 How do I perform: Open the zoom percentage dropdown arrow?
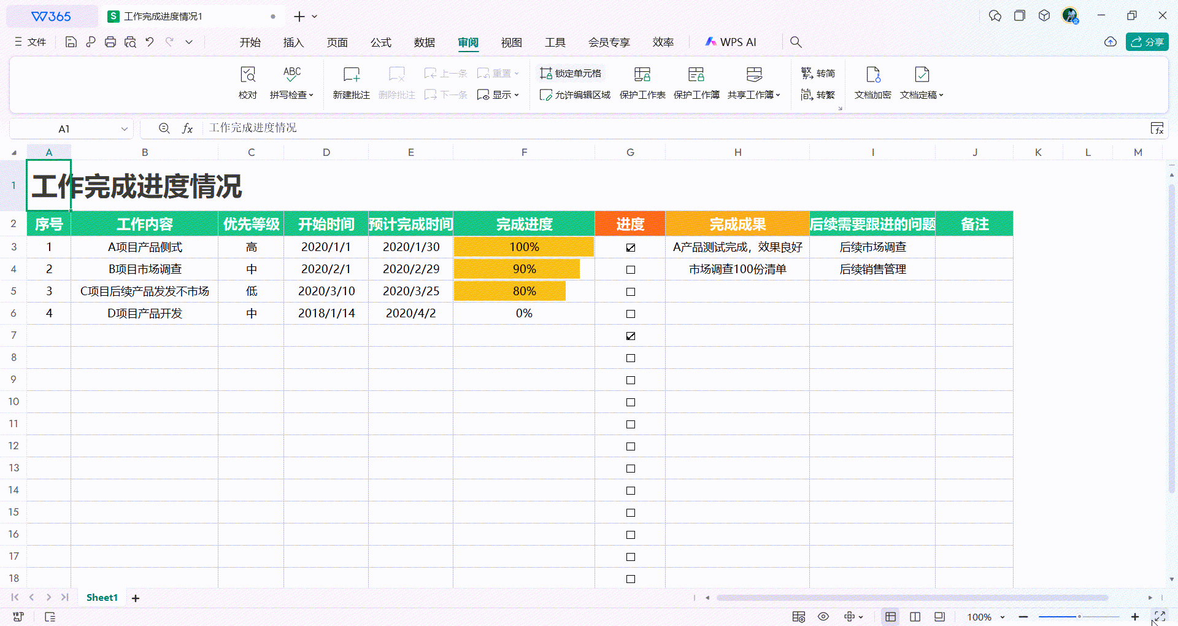pyautogui.click(x=1003, y=617)
